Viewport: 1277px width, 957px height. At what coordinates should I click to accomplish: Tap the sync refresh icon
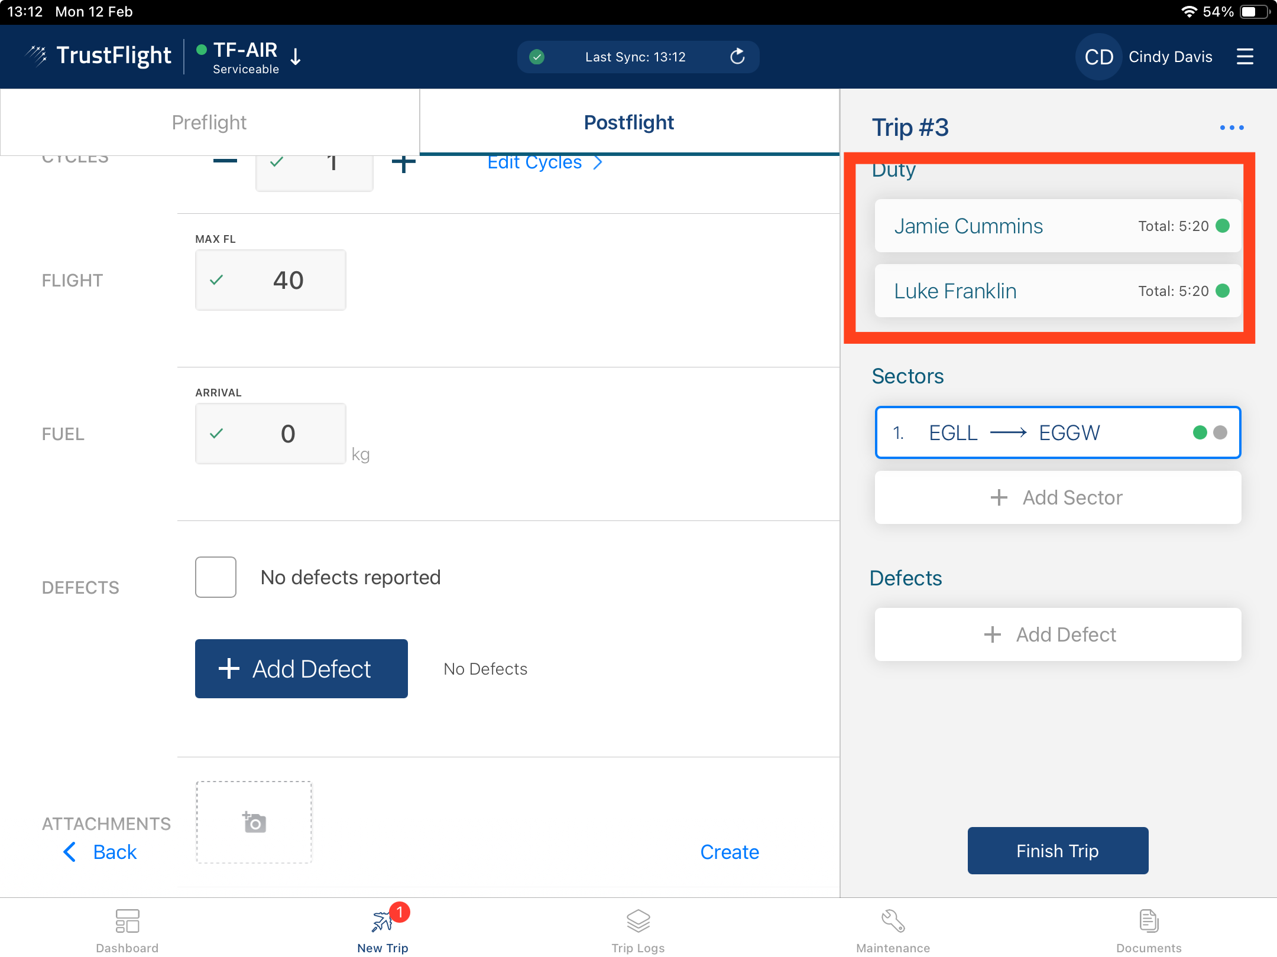[x=737, y=57]
